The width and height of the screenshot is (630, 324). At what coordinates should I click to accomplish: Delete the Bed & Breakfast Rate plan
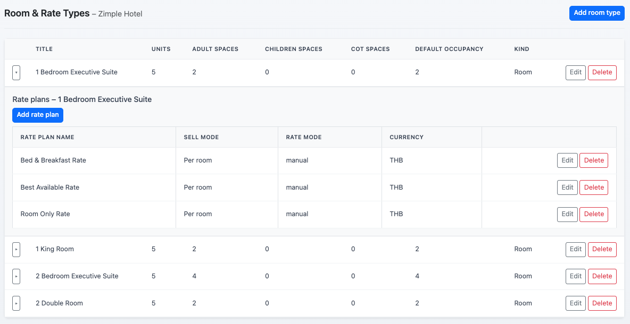(x=594, y=160)
